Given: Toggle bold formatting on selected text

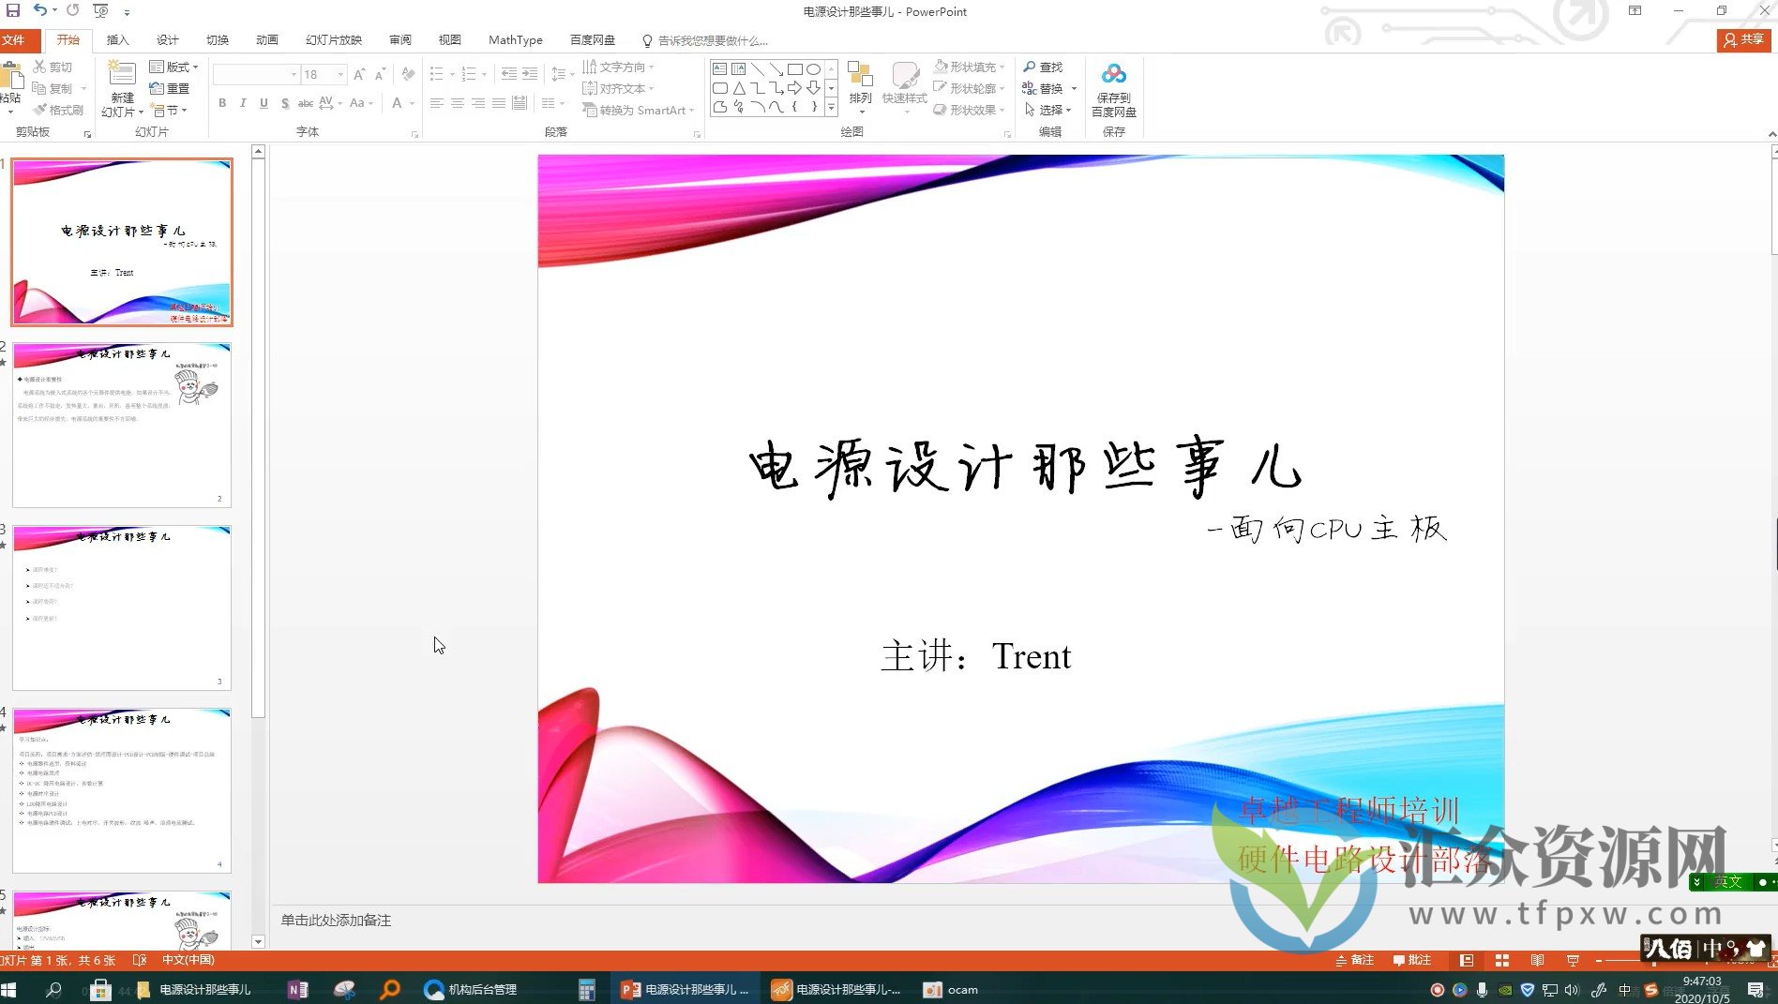Looking at the screenshot, I should coord(222,104).
